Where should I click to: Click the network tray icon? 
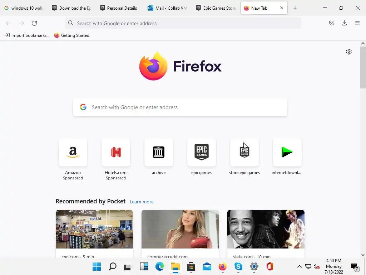(308, 266)
